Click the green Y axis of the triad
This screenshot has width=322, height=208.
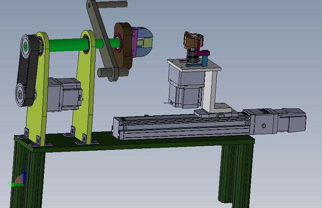point(17,185)
